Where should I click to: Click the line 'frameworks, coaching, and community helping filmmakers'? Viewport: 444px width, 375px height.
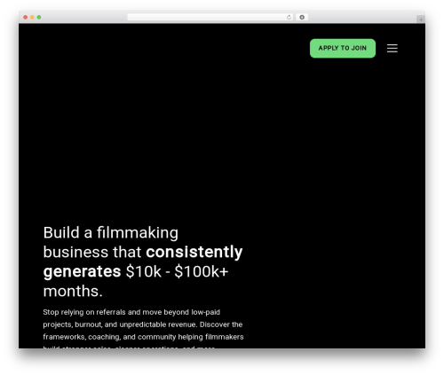click(x=143, y=337)
